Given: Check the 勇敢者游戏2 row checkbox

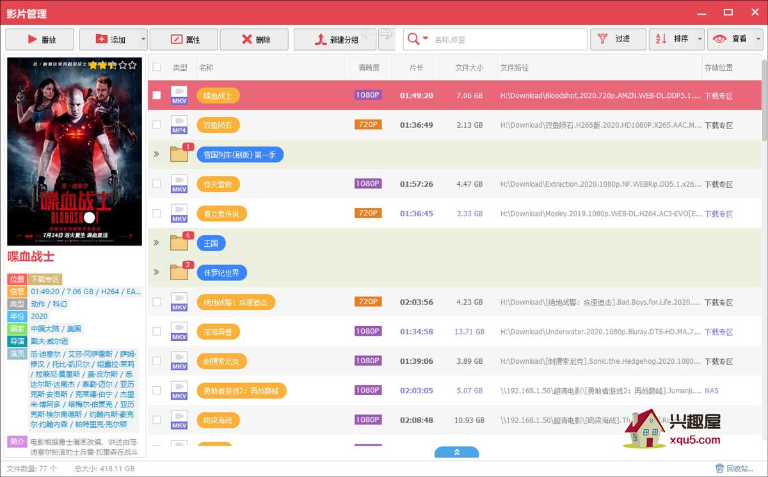Looking at the screenshot, I should point(157,390).
